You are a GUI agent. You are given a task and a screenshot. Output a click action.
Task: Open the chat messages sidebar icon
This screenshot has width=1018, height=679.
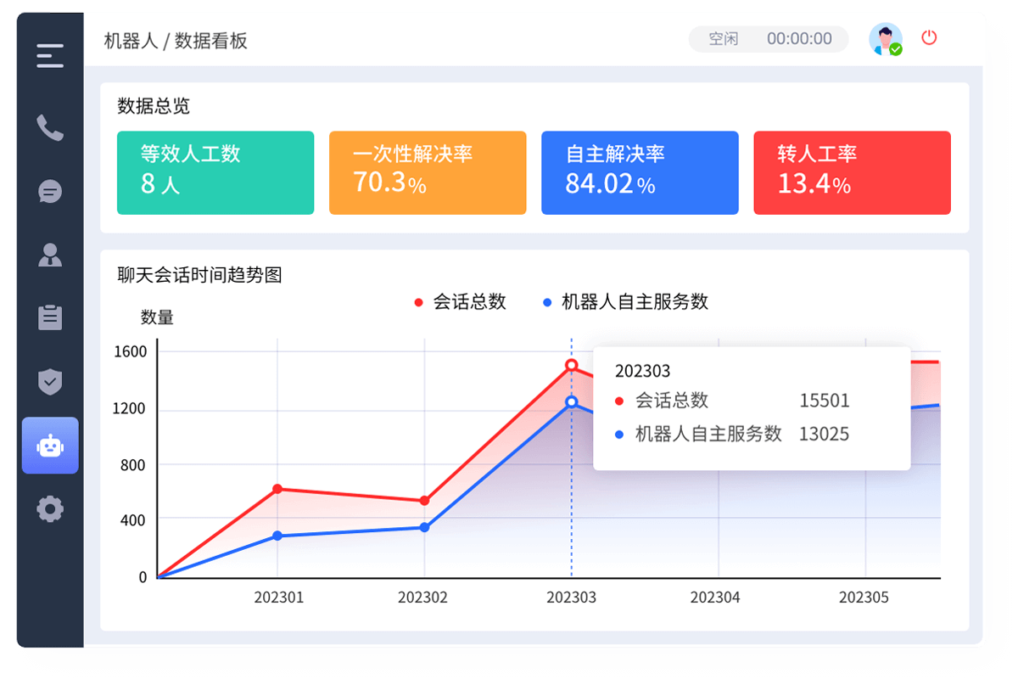[50, 191]
